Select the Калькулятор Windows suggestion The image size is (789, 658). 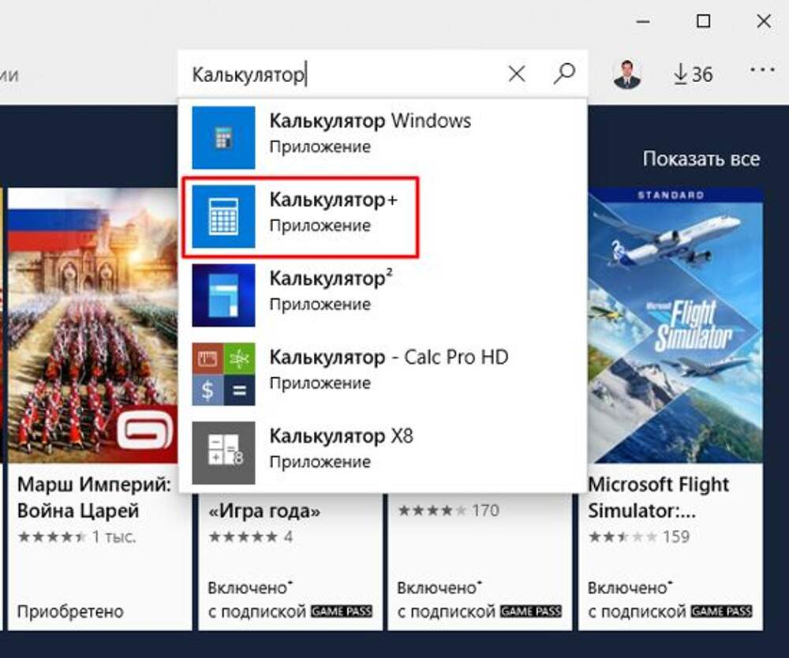[383, 137]
